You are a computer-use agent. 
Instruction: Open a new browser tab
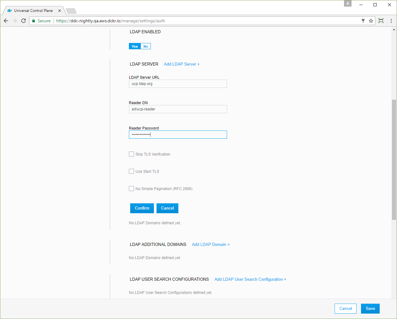point(71,11)
